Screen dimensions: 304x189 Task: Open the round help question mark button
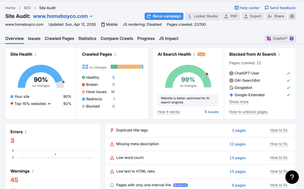click(292, 177)
